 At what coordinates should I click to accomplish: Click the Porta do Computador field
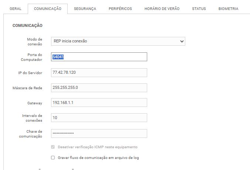[x=99, y=57]
